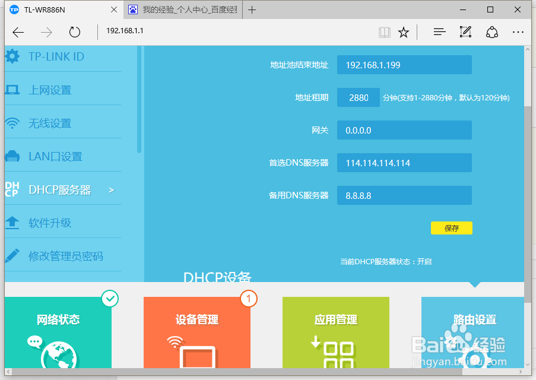Open 上网设置 in the sidebar
Viewport: 536px width, 380px height.
point(50,90)
